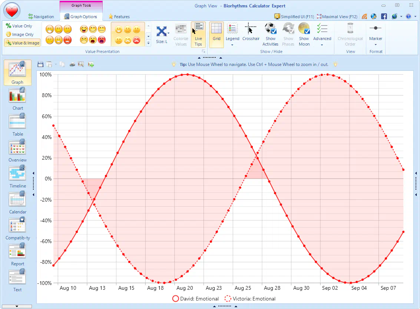This screenshot has width=420, height=309.
Task: Click the Graph Tools contextual tab header
Action: point(81,5)
